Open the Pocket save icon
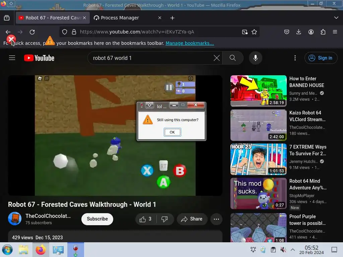The width and height of the screenshot is (343, 257). (287, 32)
